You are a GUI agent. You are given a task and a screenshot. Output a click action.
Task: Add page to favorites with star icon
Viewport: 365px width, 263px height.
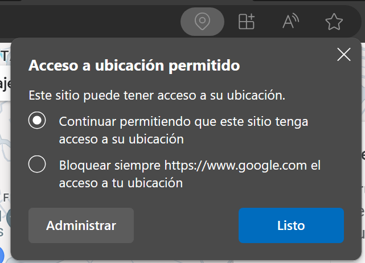334,22
